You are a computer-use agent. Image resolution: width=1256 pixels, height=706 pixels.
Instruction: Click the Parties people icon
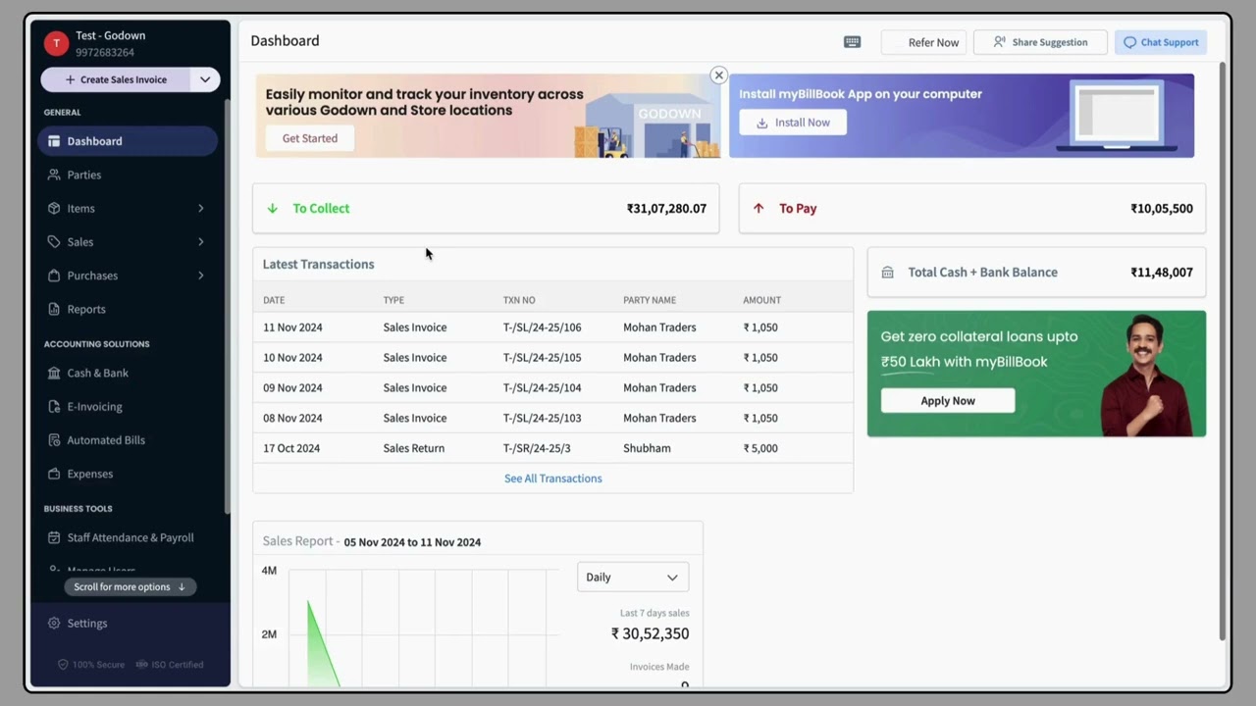pyautogui.click(x=54, y=175)
